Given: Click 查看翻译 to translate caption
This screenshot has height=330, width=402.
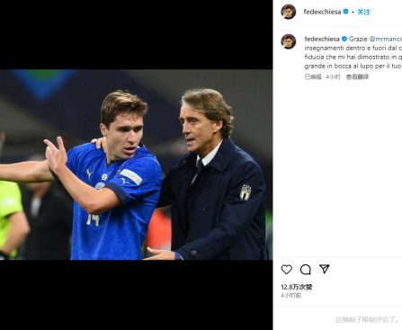Looking at the screenshot, I should (x=357, y=76).
